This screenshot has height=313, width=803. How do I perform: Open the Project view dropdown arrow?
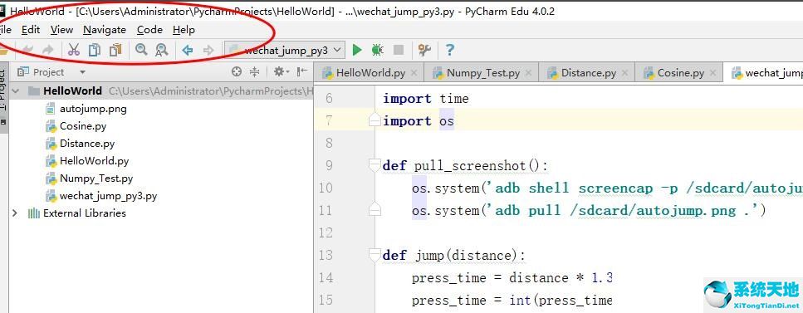click(x=82, y=72)
